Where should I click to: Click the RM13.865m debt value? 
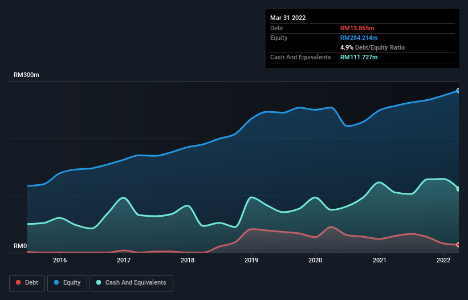coord(359,28)
